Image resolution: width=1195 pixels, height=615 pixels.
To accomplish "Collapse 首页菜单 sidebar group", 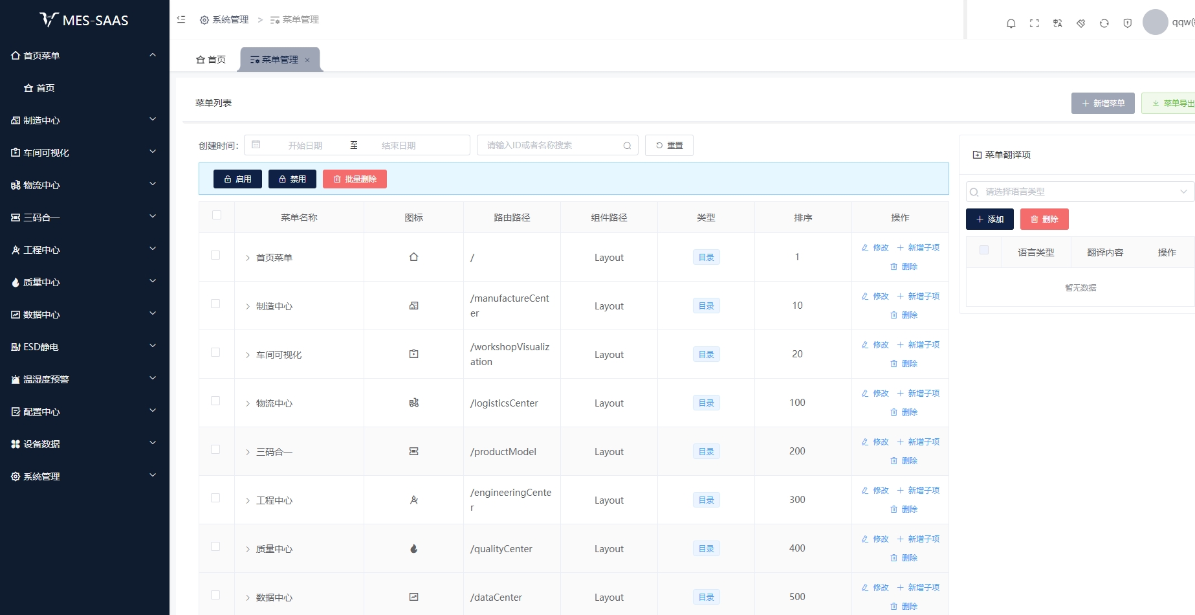I will point(85,56).
